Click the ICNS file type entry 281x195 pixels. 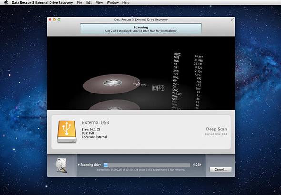[x=176, y=77]
